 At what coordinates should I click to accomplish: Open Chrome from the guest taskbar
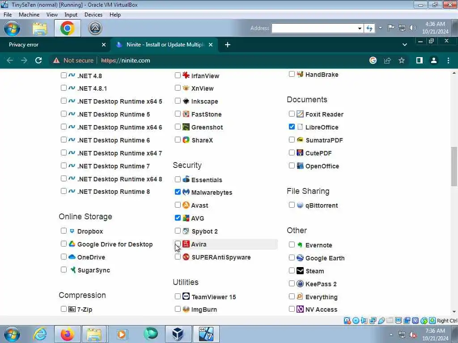pos(68,28)
